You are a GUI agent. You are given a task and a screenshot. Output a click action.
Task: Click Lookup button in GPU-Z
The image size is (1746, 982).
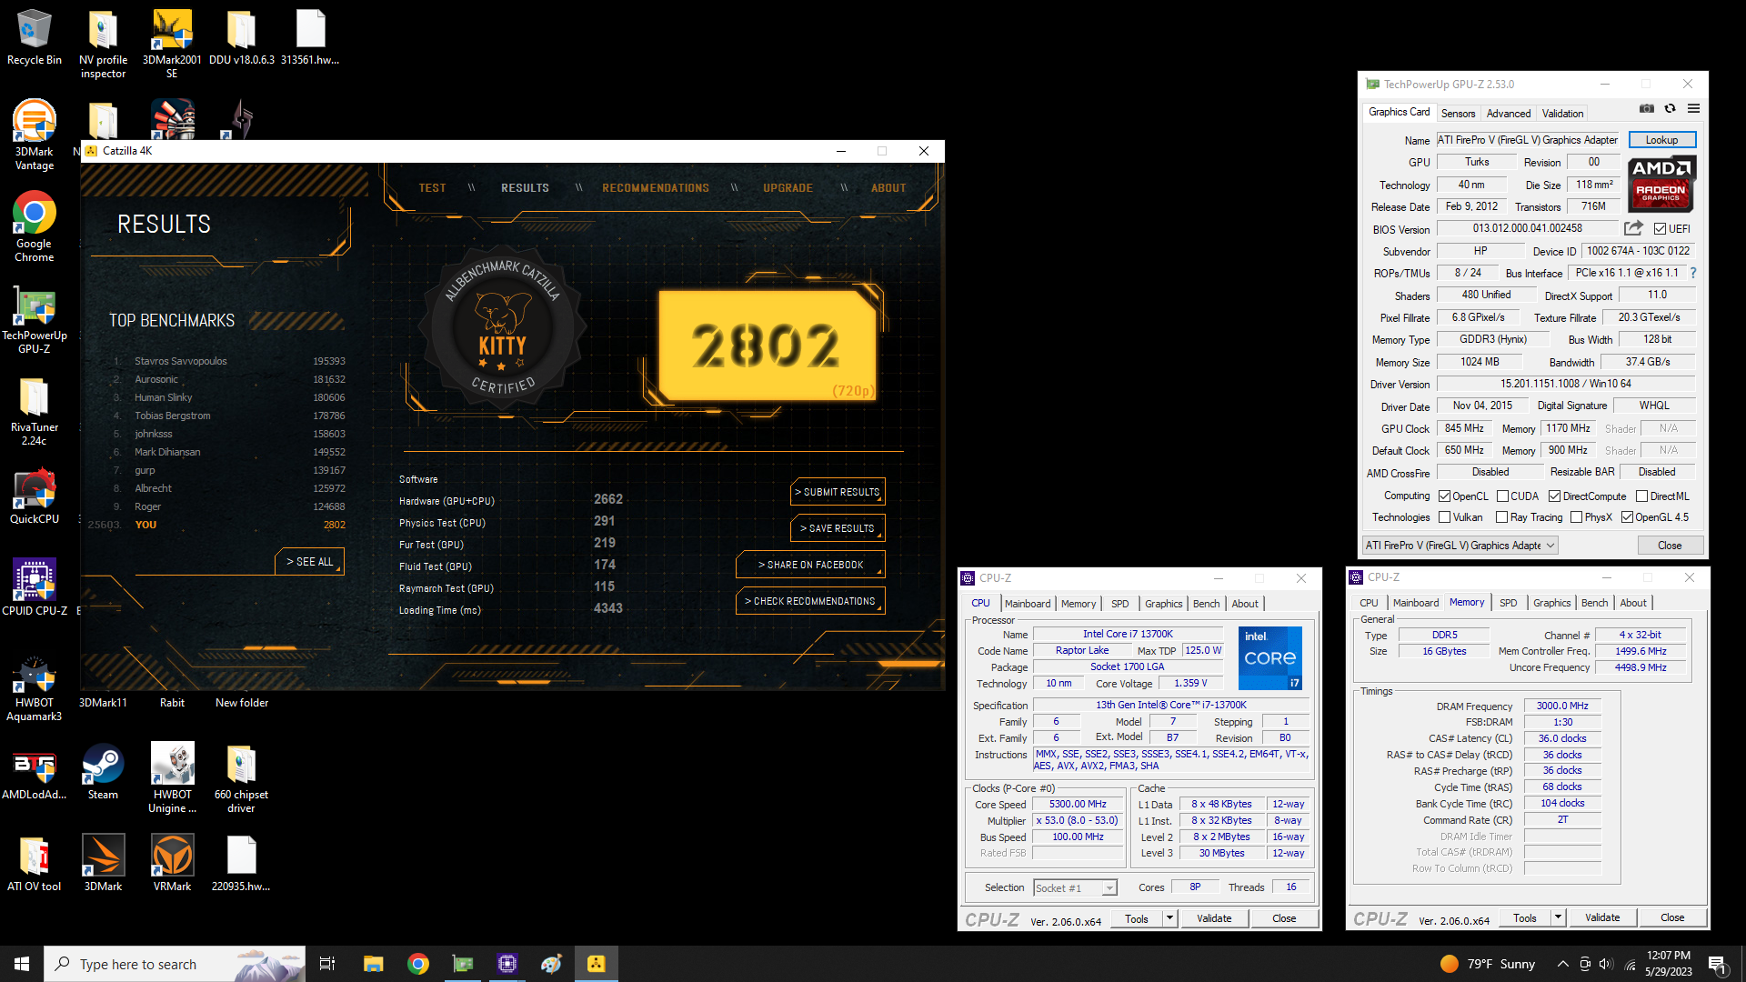click(1661, 140)
